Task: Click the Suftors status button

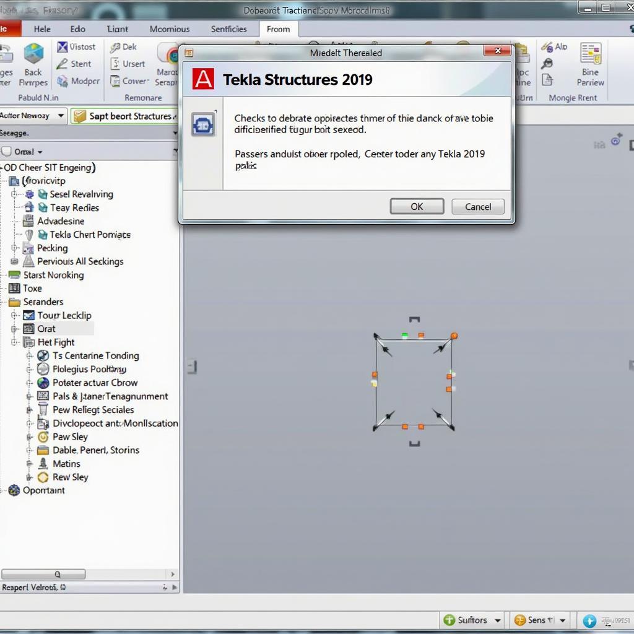Action: [466, 620]
